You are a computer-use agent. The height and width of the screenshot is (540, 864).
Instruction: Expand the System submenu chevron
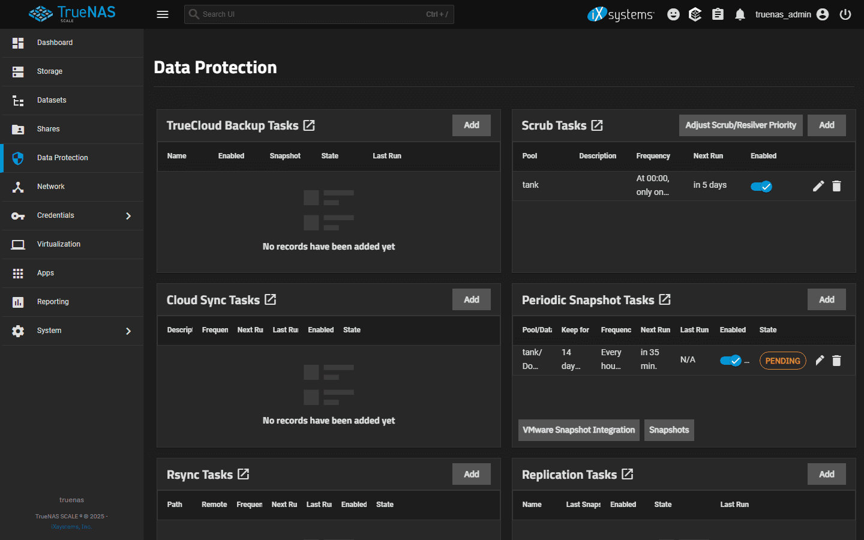pyautogui.click(x=128, y=331)
